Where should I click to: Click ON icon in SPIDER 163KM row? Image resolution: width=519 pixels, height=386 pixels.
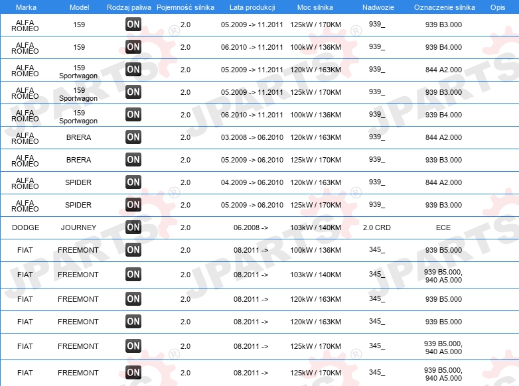[133, 182]
